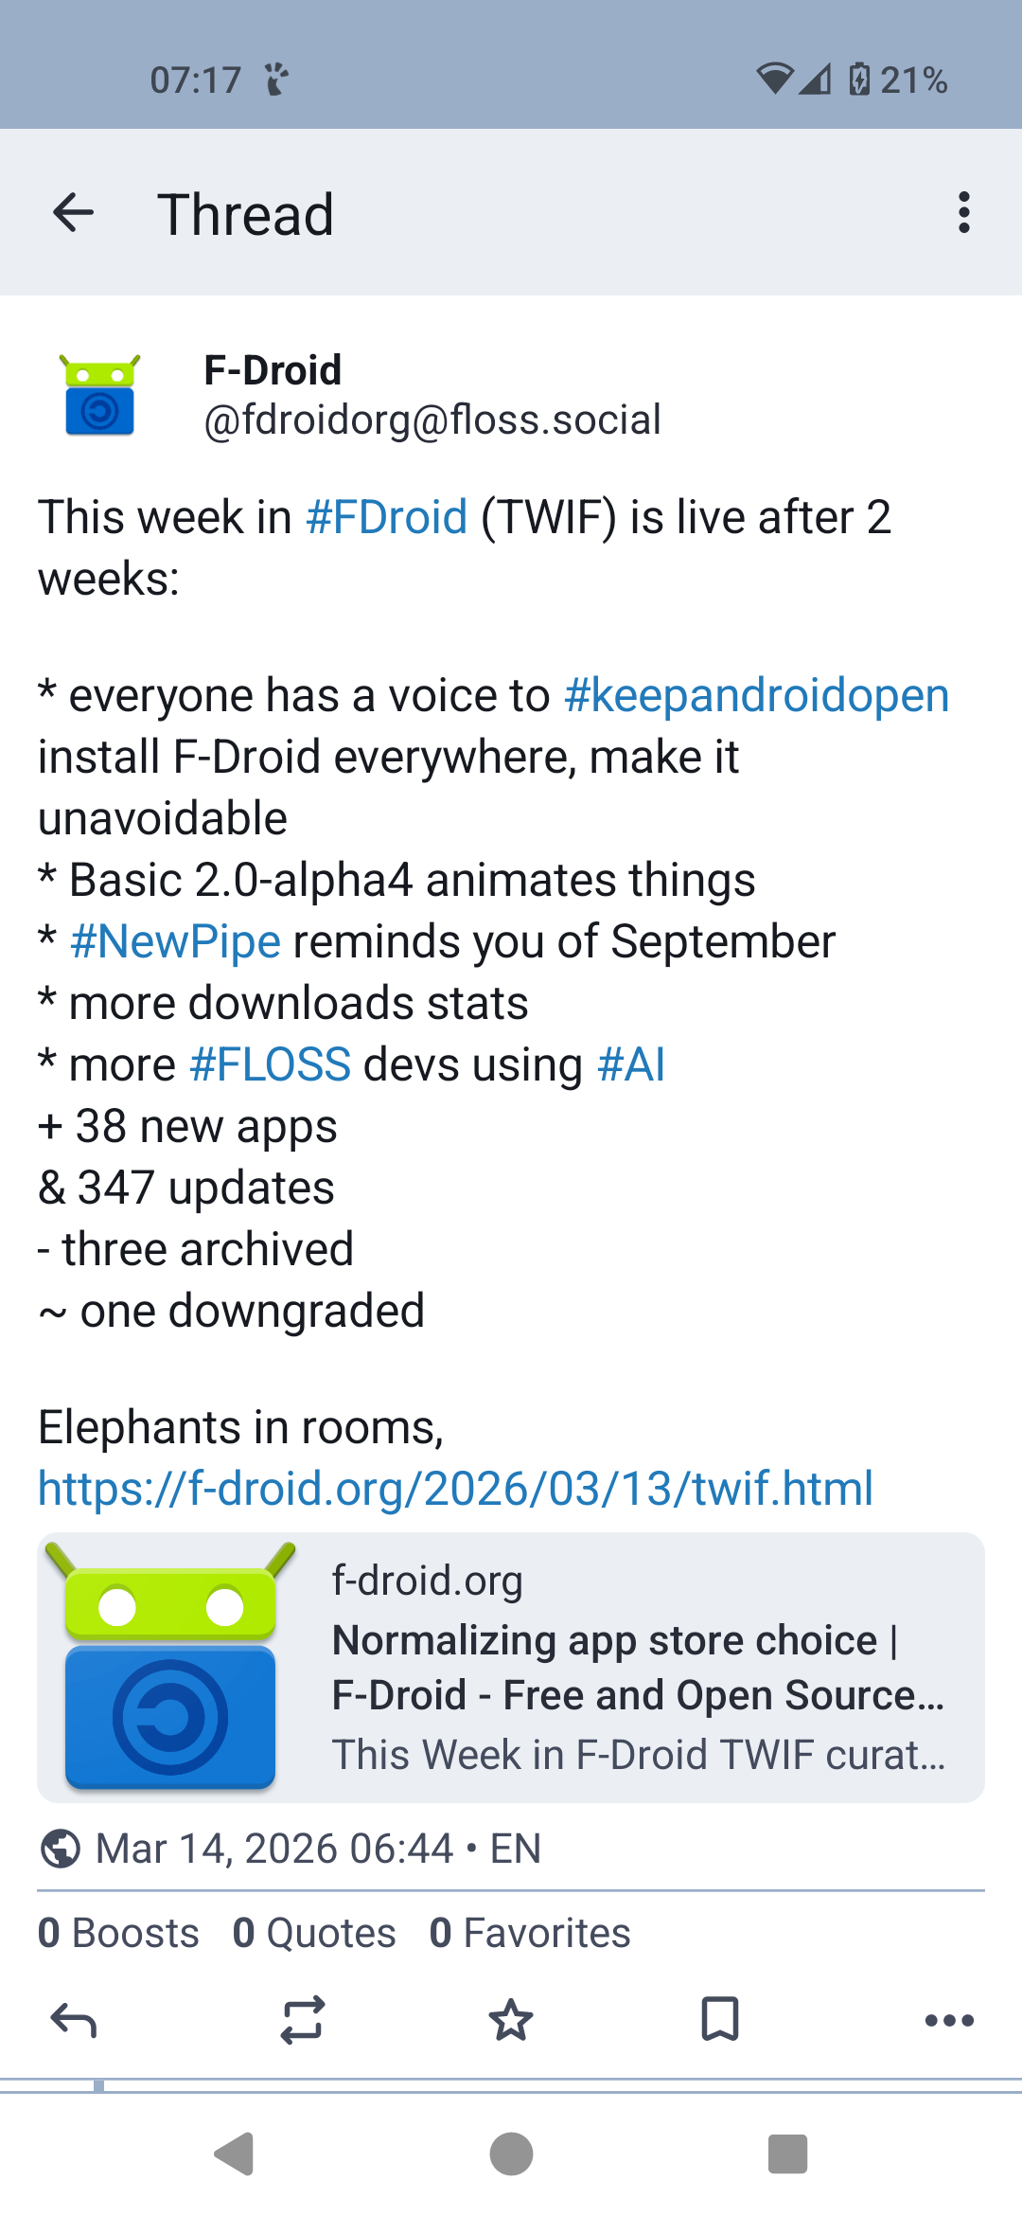Image resolution: width=1022 pixels, height=2216 pixels.
Task: Open the link preview card for f-droid.org
Action: [x=511, y=1668]
